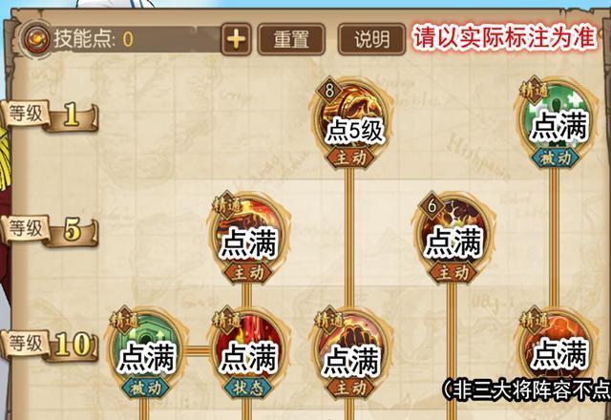
Task: Select the green shield passive skill at level 10
Action: (147, 350)
